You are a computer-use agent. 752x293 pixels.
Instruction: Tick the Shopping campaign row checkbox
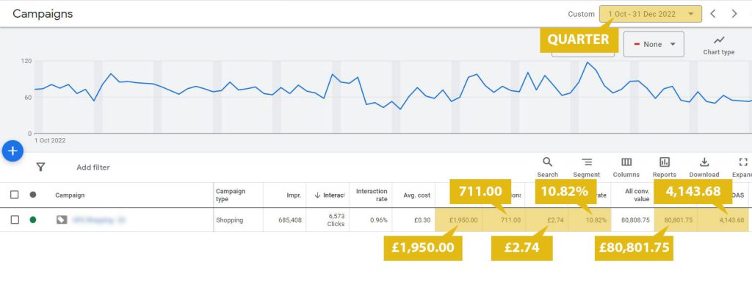click(x=15, y=220)
